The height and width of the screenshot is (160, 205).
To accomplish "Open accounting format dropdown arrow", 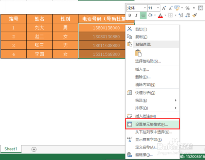I will click(x=182, y=8).
